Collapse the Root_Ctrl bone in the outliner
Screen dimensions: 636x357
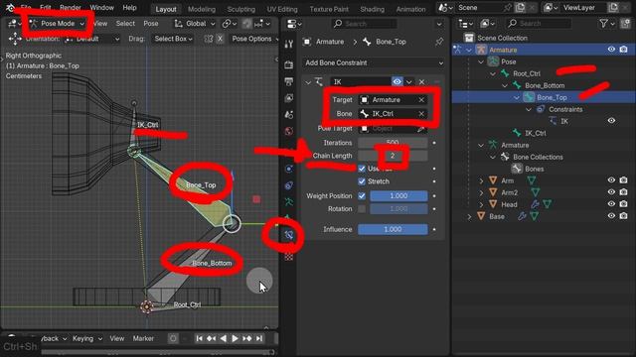493,73
